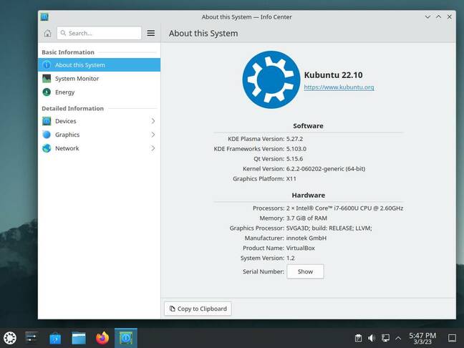Click the Show Desktop button

(x=452, y=338)
